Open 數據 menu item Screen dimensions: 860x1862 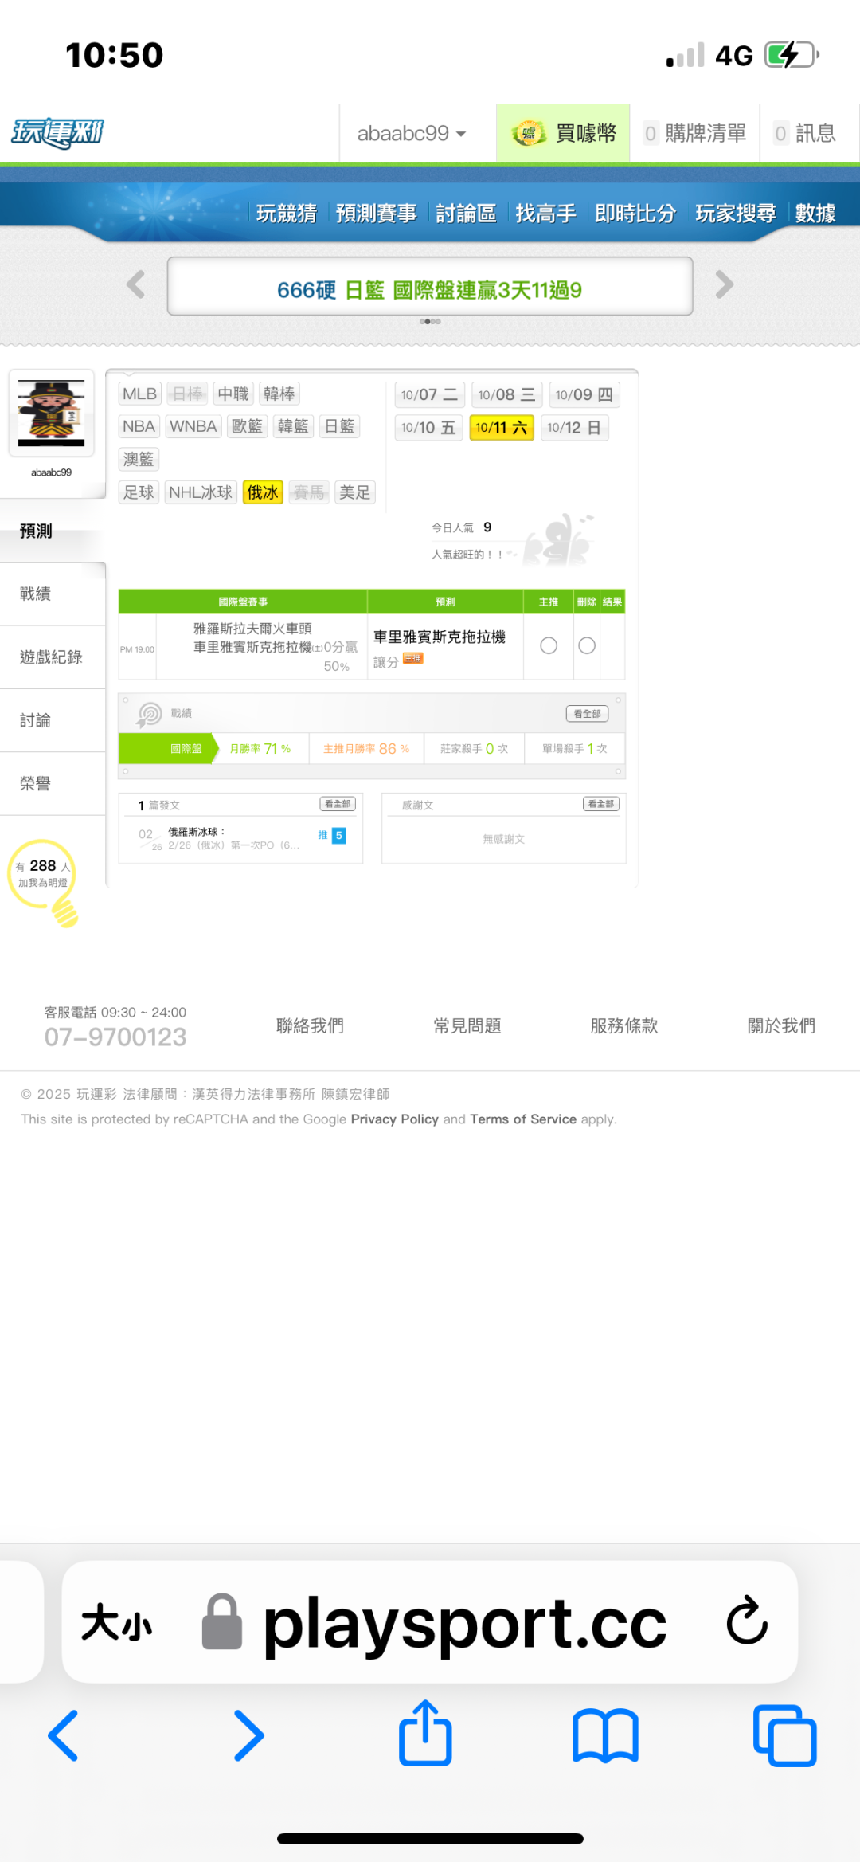[x=815, y=214]
